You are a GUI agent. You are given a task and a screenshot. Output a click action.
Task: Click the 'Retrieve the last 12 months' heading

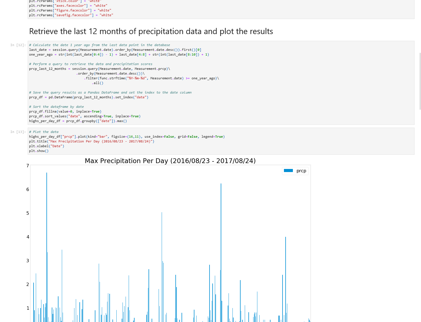(151, 31)
